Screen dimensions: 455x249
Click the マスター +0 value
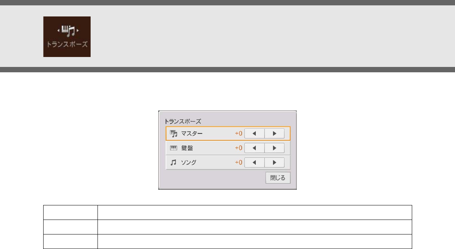point(239,133)
